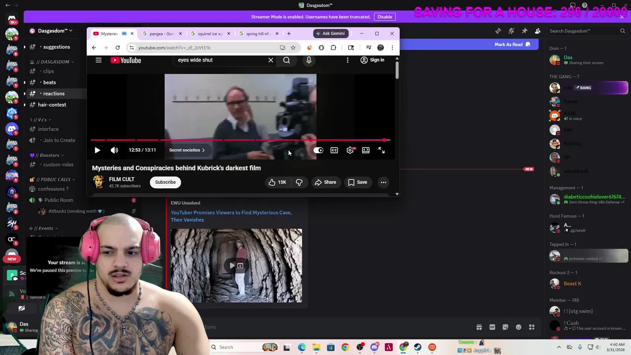This screenshot has width=631, height=355.
Task: Reload the YouTube page
Action: point(117,48)
